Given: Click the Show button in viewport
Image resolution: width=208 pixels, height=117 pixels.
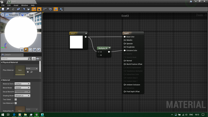Looking at the screenshot, I should [31, 15].
